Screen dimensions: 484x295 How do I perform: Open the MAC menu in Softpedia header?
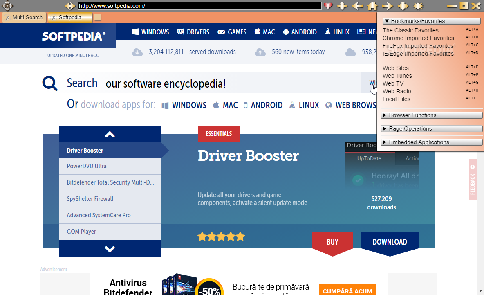(264, 32)
